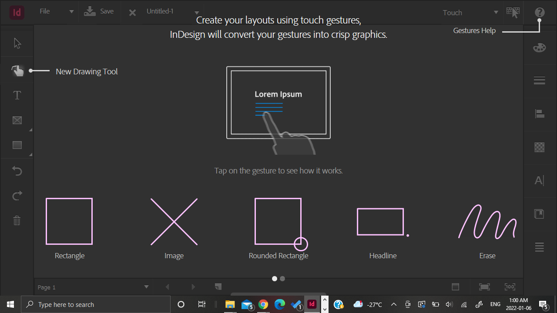Open the color swatches palette
557x313 pixels.
(x=539, y=47)
